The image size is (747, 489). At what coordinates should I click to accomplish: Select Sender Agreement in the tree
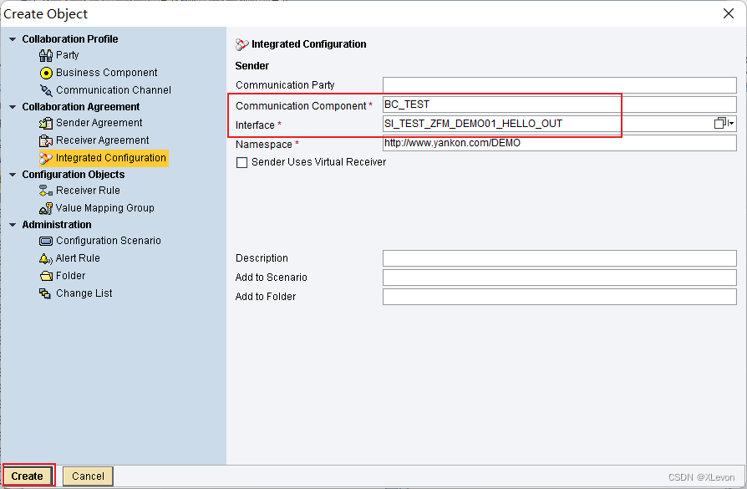click(99, 123)
